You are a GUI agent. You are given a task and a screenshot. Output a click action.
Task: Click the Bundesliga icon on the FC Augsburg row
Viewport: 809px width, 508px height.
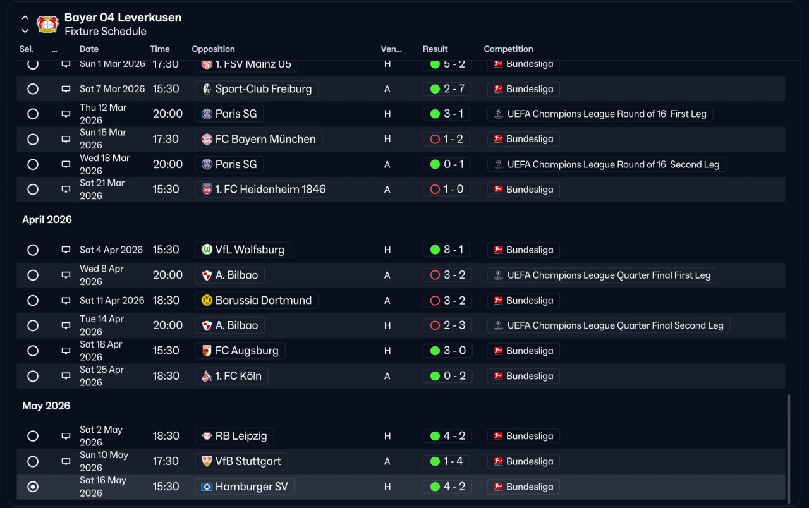click(x=498, y=351)
